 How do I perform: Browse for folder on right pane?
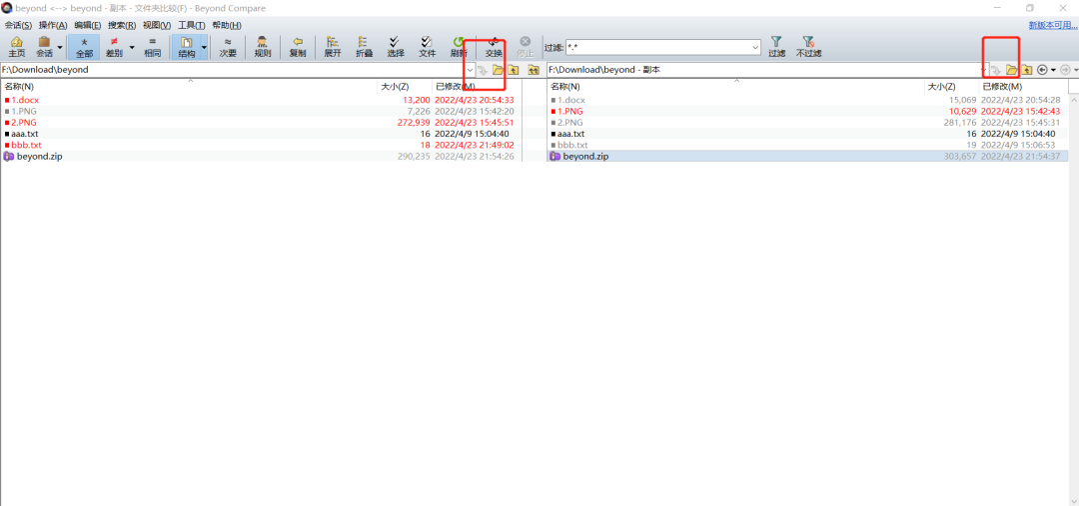pos(1011,70)
